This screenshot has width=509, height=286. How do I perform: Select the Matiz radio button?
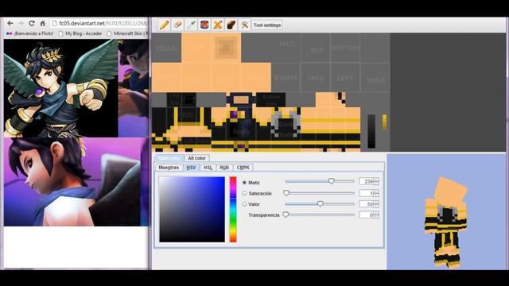244,183
